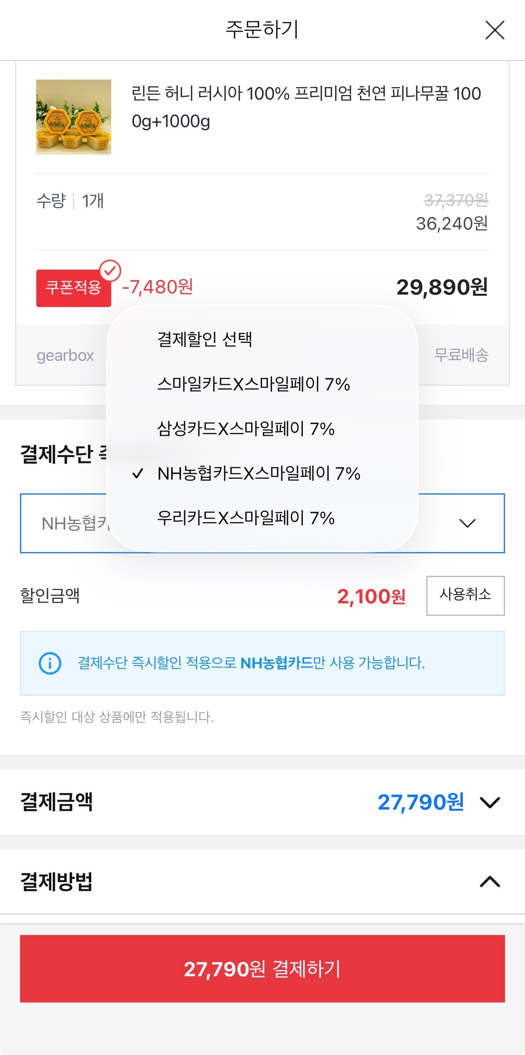The width and height of the screenshot is (525, 1055).
Task: Click the checkmark next to NH농협카드X스마일페이 7%
Action: (138, 474)
